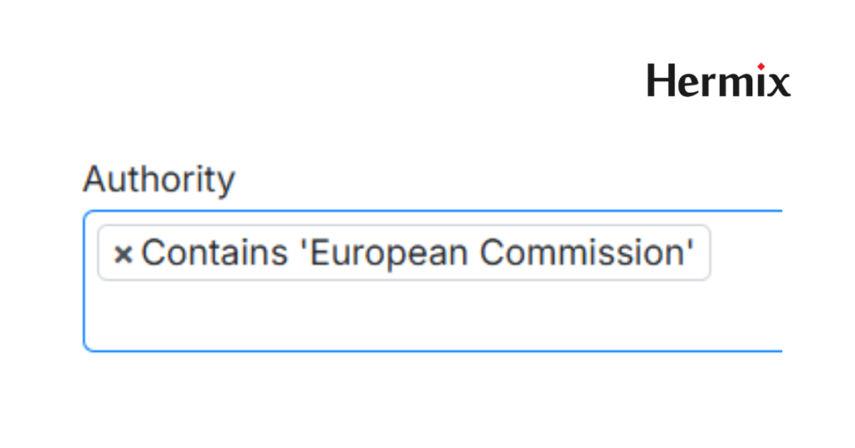Click the red dot in Hermix logo

click(x=761, y=66)
